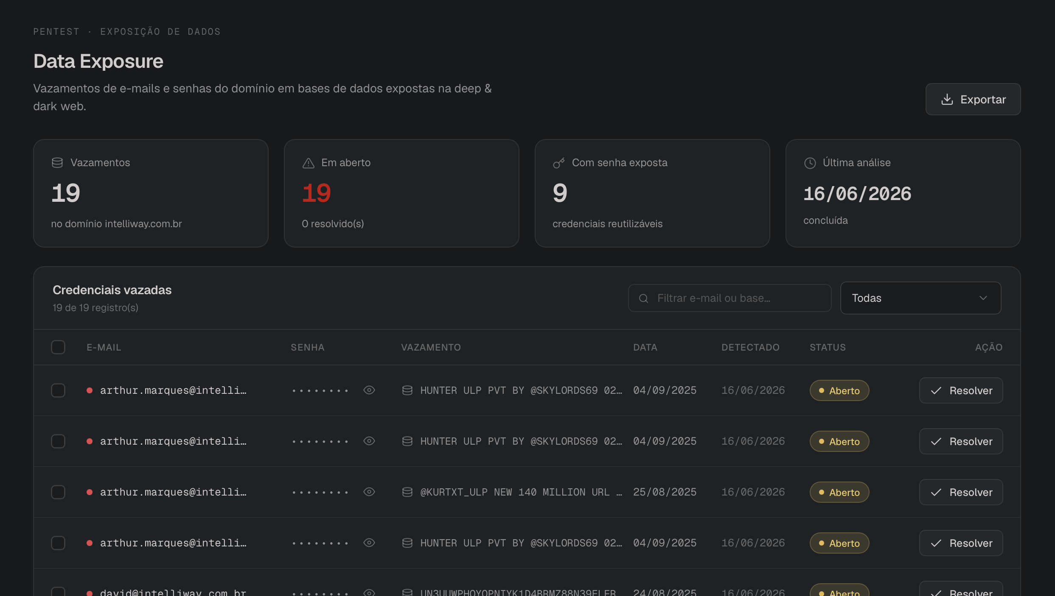Reveal the password in the first table row
The image size is (1055, 596).
point(369,390)
